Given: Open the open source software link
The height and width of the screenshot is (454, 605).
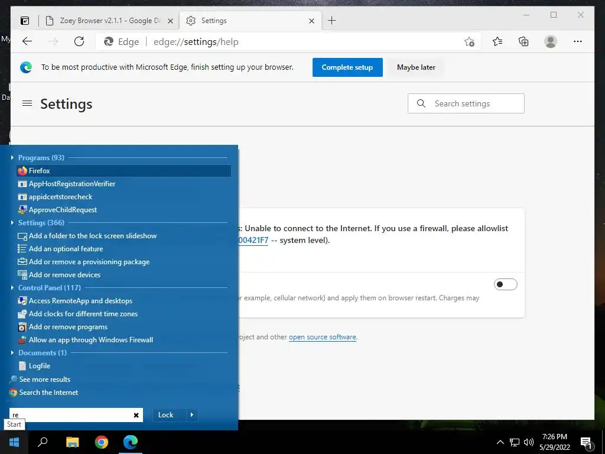Looking at the screenshot, I should [323, 337].
